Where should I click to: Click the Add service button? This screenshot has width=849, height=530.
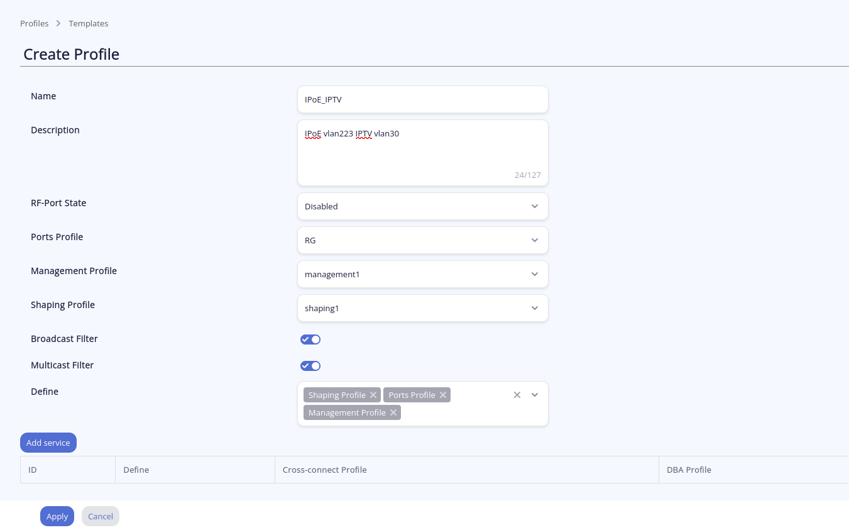pyautogui.click(x=48, y=443)
